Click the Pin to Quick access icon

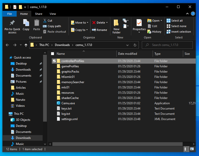tap(12, 23)
